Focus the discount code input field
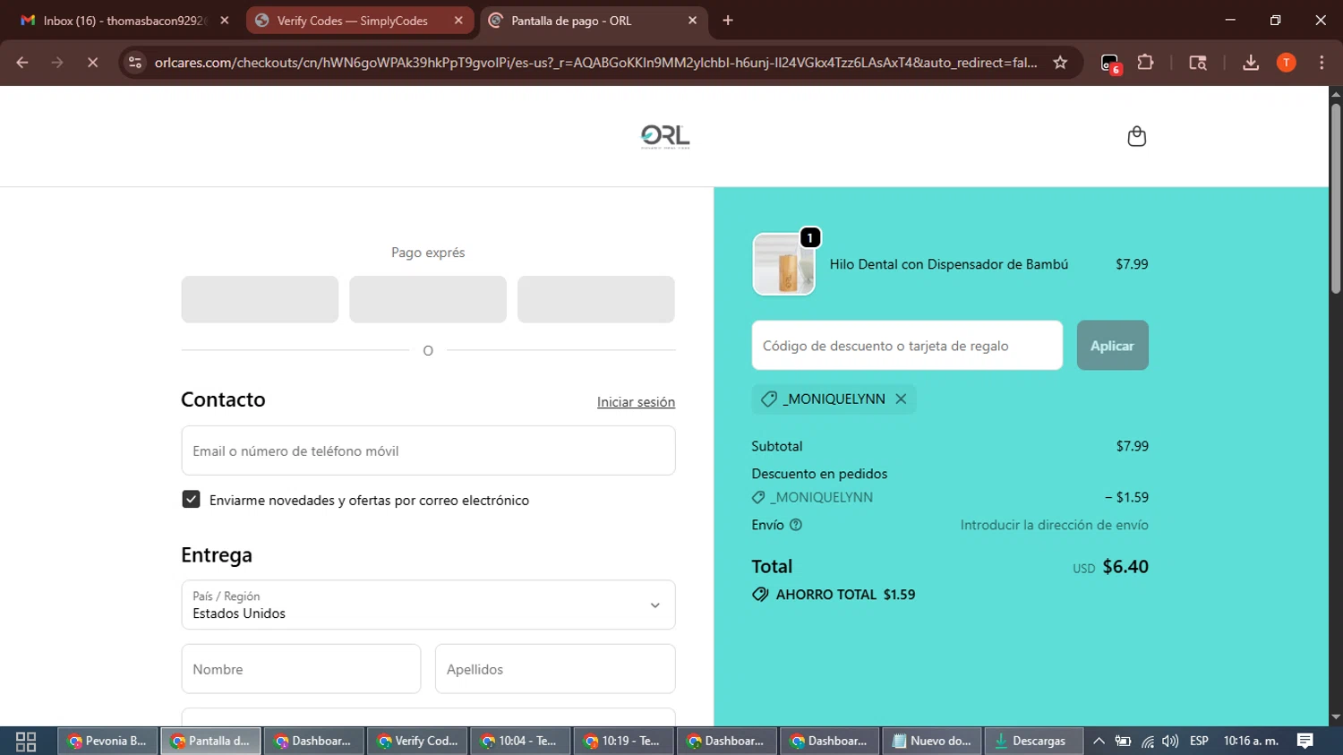 coord(907,346)
